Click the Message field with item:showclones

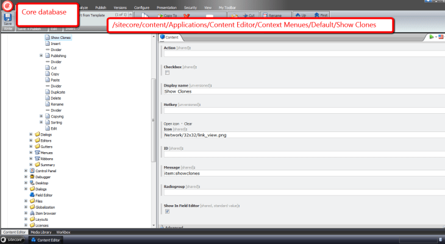[x=304, y=173]
